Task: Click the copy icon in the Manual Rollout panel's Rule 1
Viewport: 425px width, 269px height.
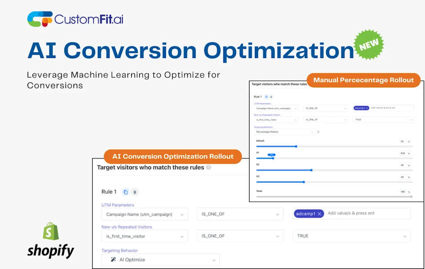Action: [x=266, y=97]
